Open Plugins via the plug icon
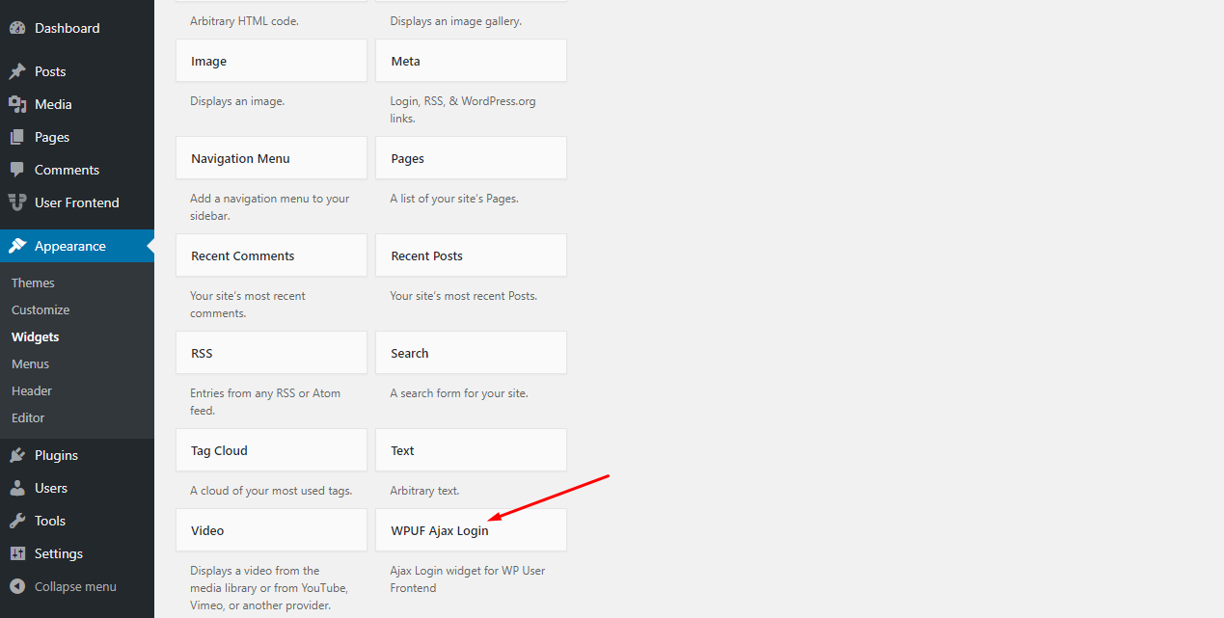Image resolution: width=1224 pixels, height=618 pixels. pos(18,454)
